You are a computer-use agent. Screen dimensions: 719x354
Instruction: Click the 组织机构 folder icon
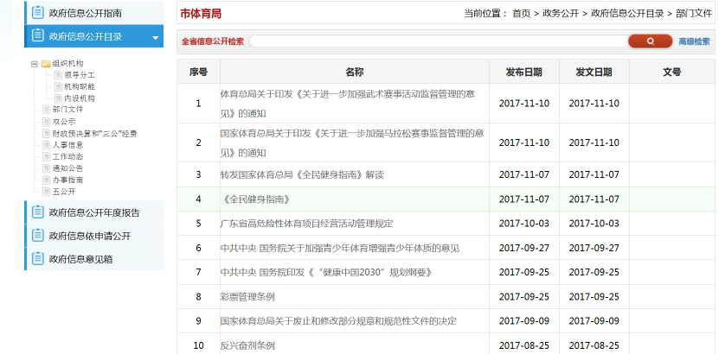click(x=46, y=63)
